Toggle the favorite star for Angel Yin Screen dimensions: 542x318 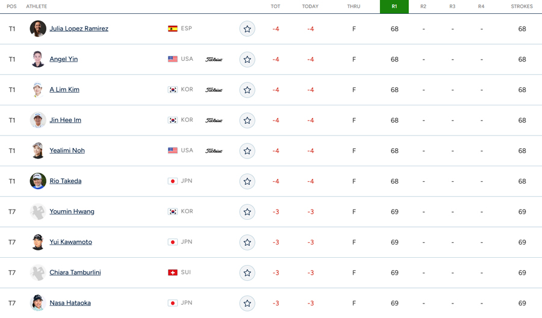tap(247, 60)
